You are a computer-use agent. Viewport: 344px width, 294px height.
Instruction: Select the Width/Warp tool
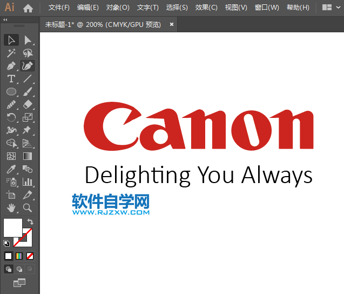click(11, 130)
